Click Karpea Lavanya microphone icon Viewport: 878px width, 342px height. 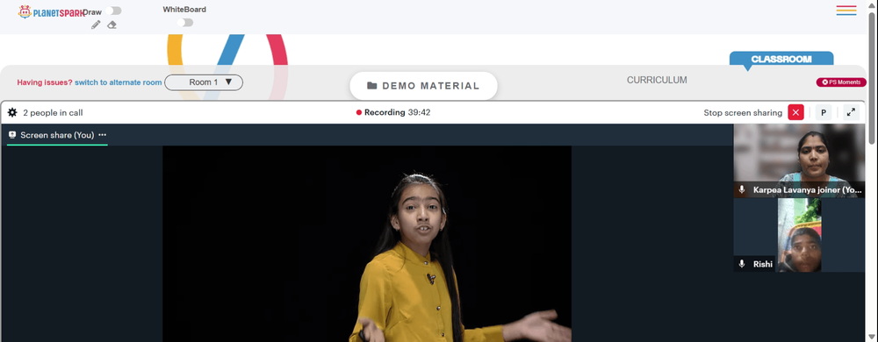(x=742, y=190)
